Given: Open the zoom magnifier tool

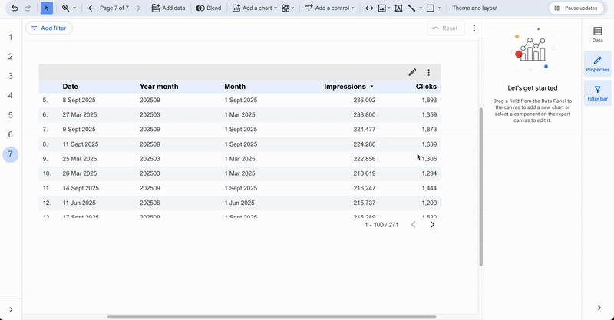Looking at the screenshot, I should [65, 8].
